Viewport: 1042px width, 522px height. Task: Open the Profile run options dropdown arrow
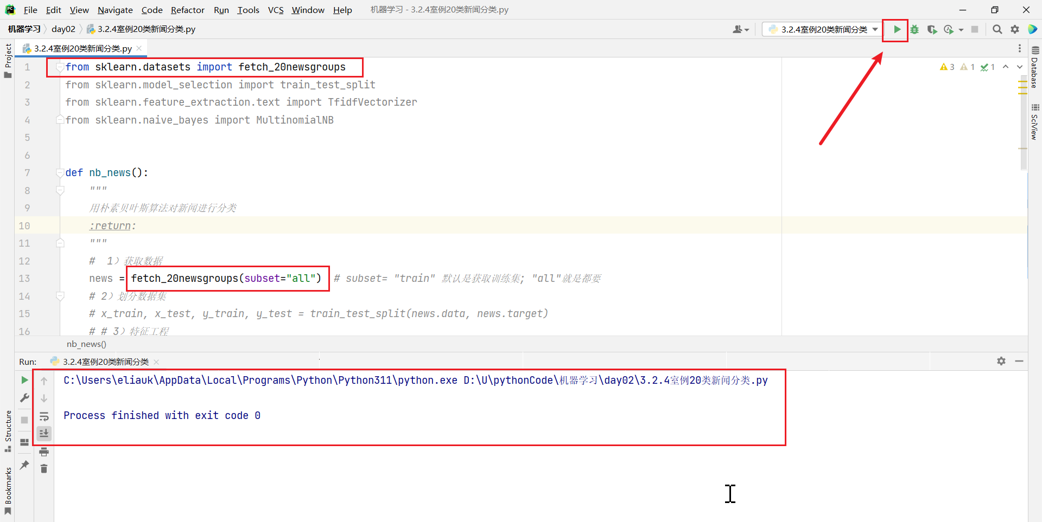[961, 30]
